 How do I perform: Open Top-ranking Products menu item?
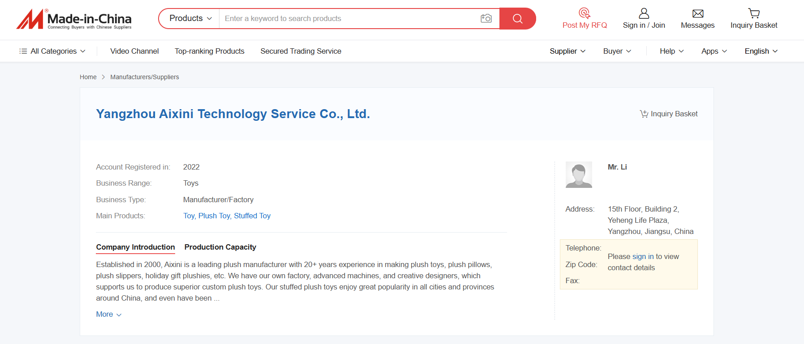pyautogui.click(x=210, y=51)
